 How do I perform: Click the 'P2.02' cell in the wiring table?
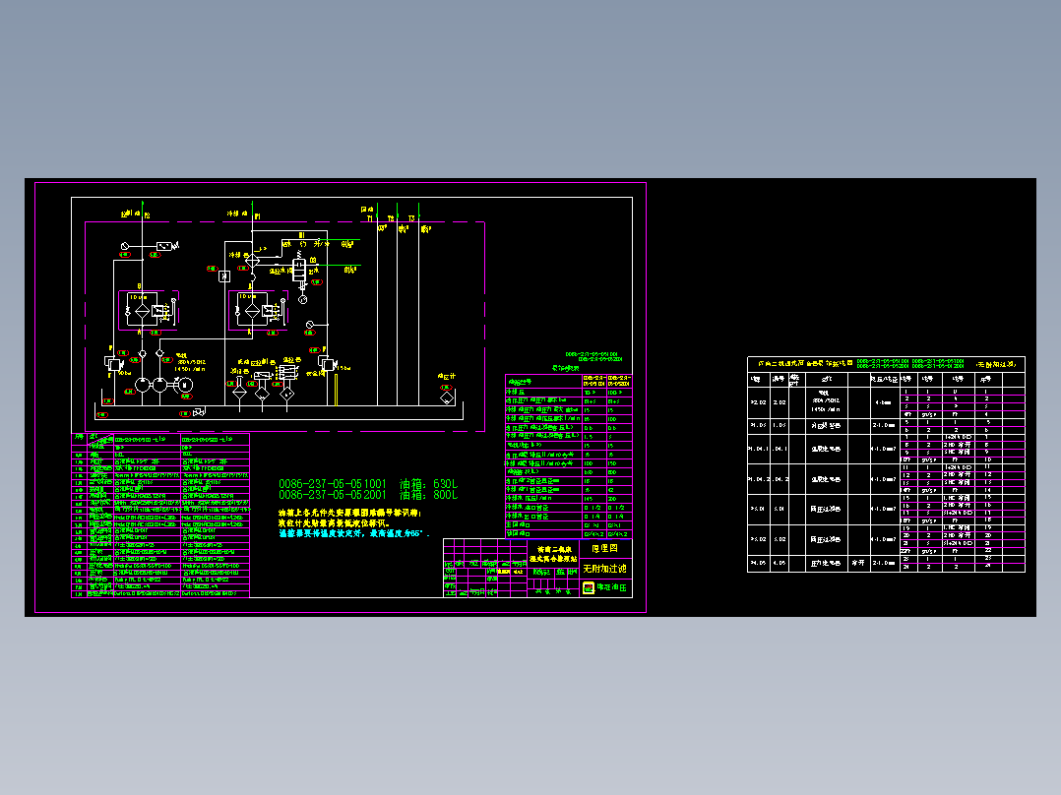point(758,402)
